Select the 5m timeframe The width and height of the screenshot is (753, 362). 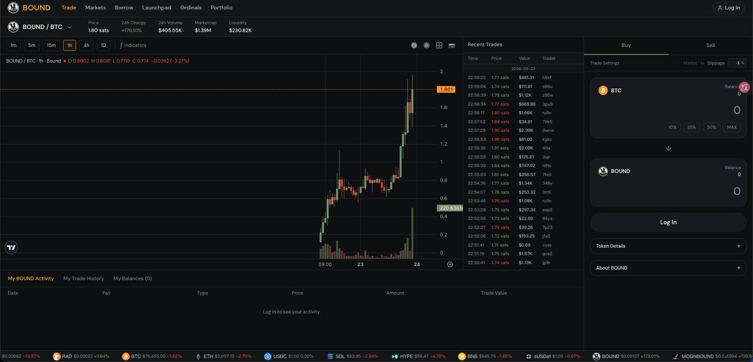(31, 45)
